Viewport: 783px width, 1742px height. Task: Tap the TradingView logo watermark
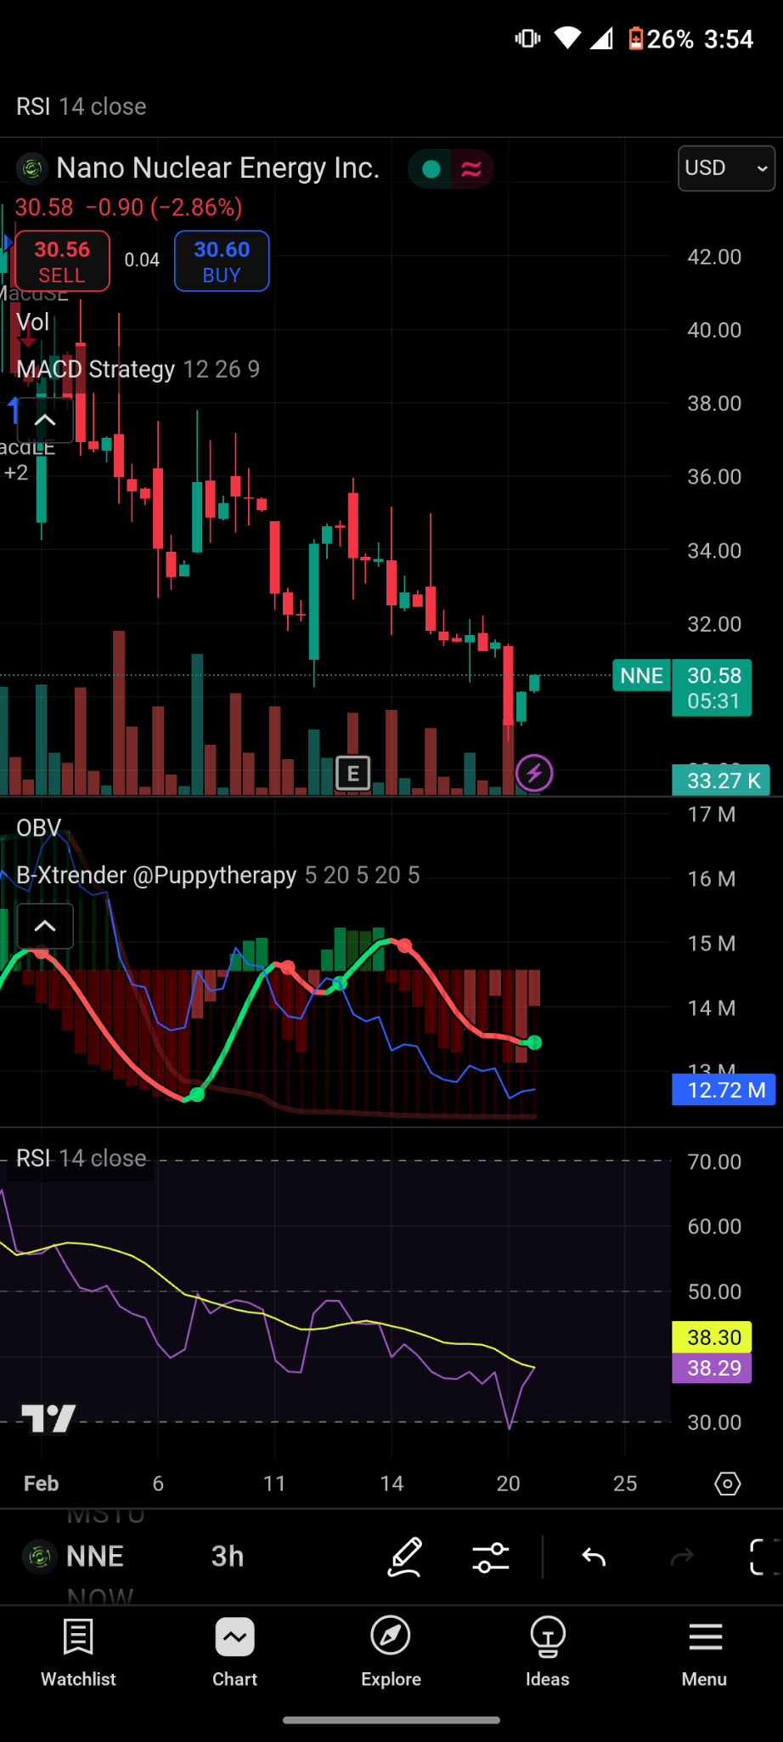tap(48, 1418)
